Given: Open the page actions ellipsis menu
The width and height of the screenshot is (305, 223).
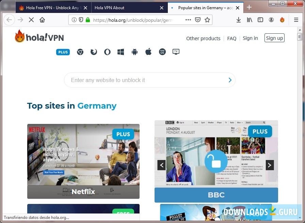Looking at the screenshot, I should 188,20.
